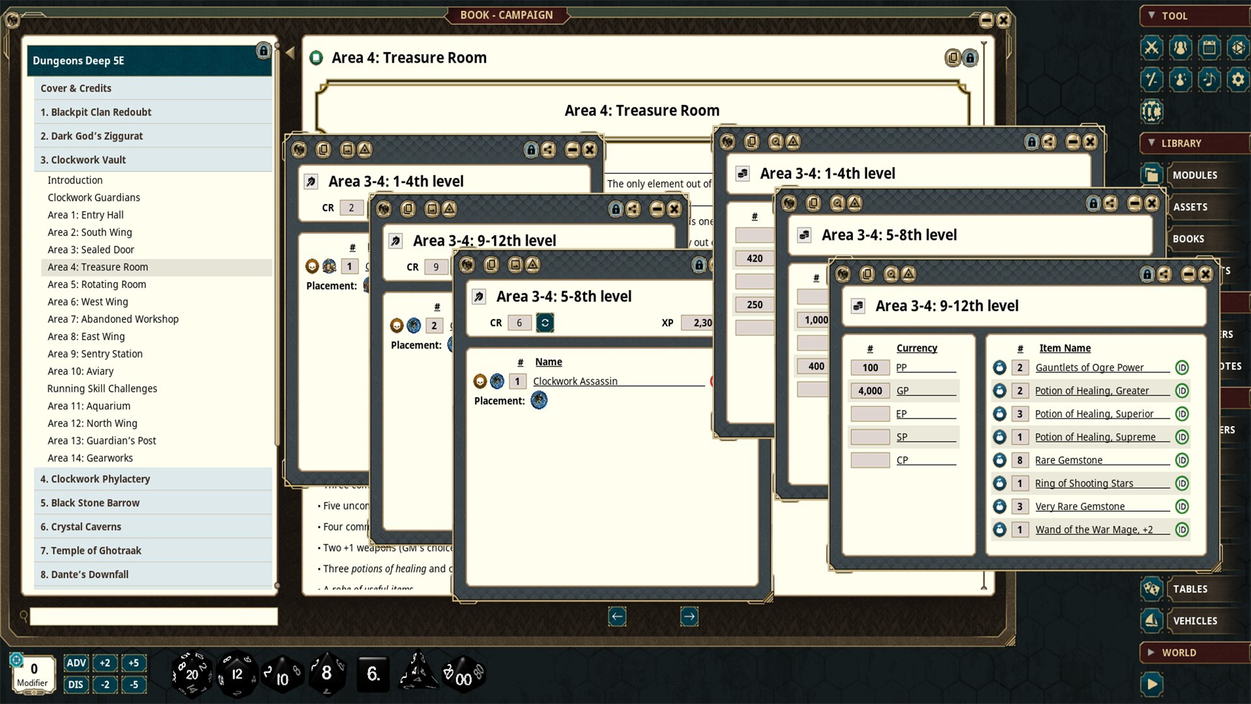Open Area 5: Rotating Room page
1251x704 pixels.
pyautogui.click(x=96, y=284)
